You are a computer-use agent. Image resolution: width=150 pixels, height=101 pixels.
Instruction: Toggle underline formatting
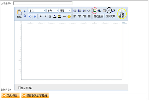click(50, 16)
